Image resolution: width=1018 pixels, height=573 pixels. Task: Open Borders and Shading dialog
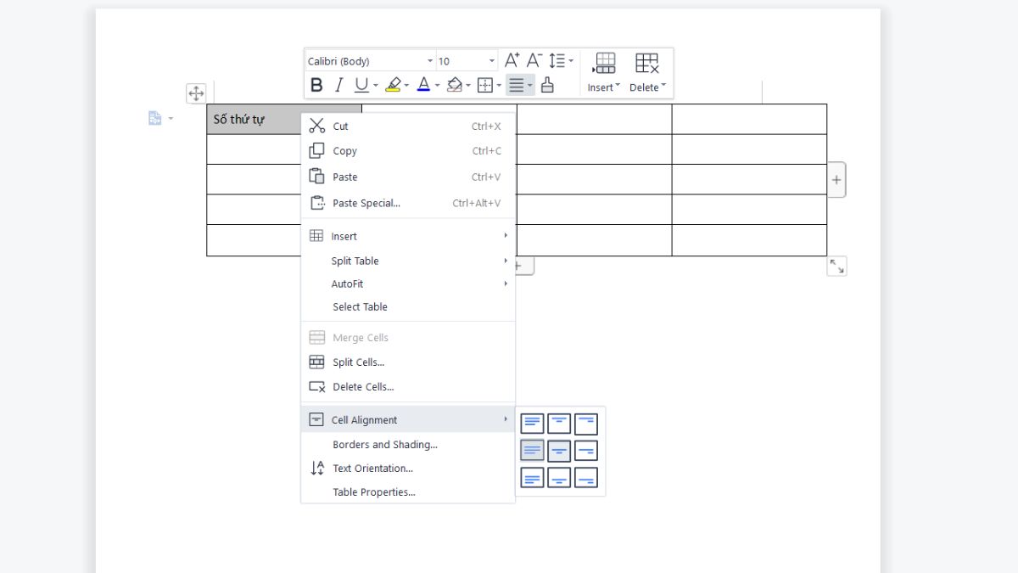[x=384, y=445]
